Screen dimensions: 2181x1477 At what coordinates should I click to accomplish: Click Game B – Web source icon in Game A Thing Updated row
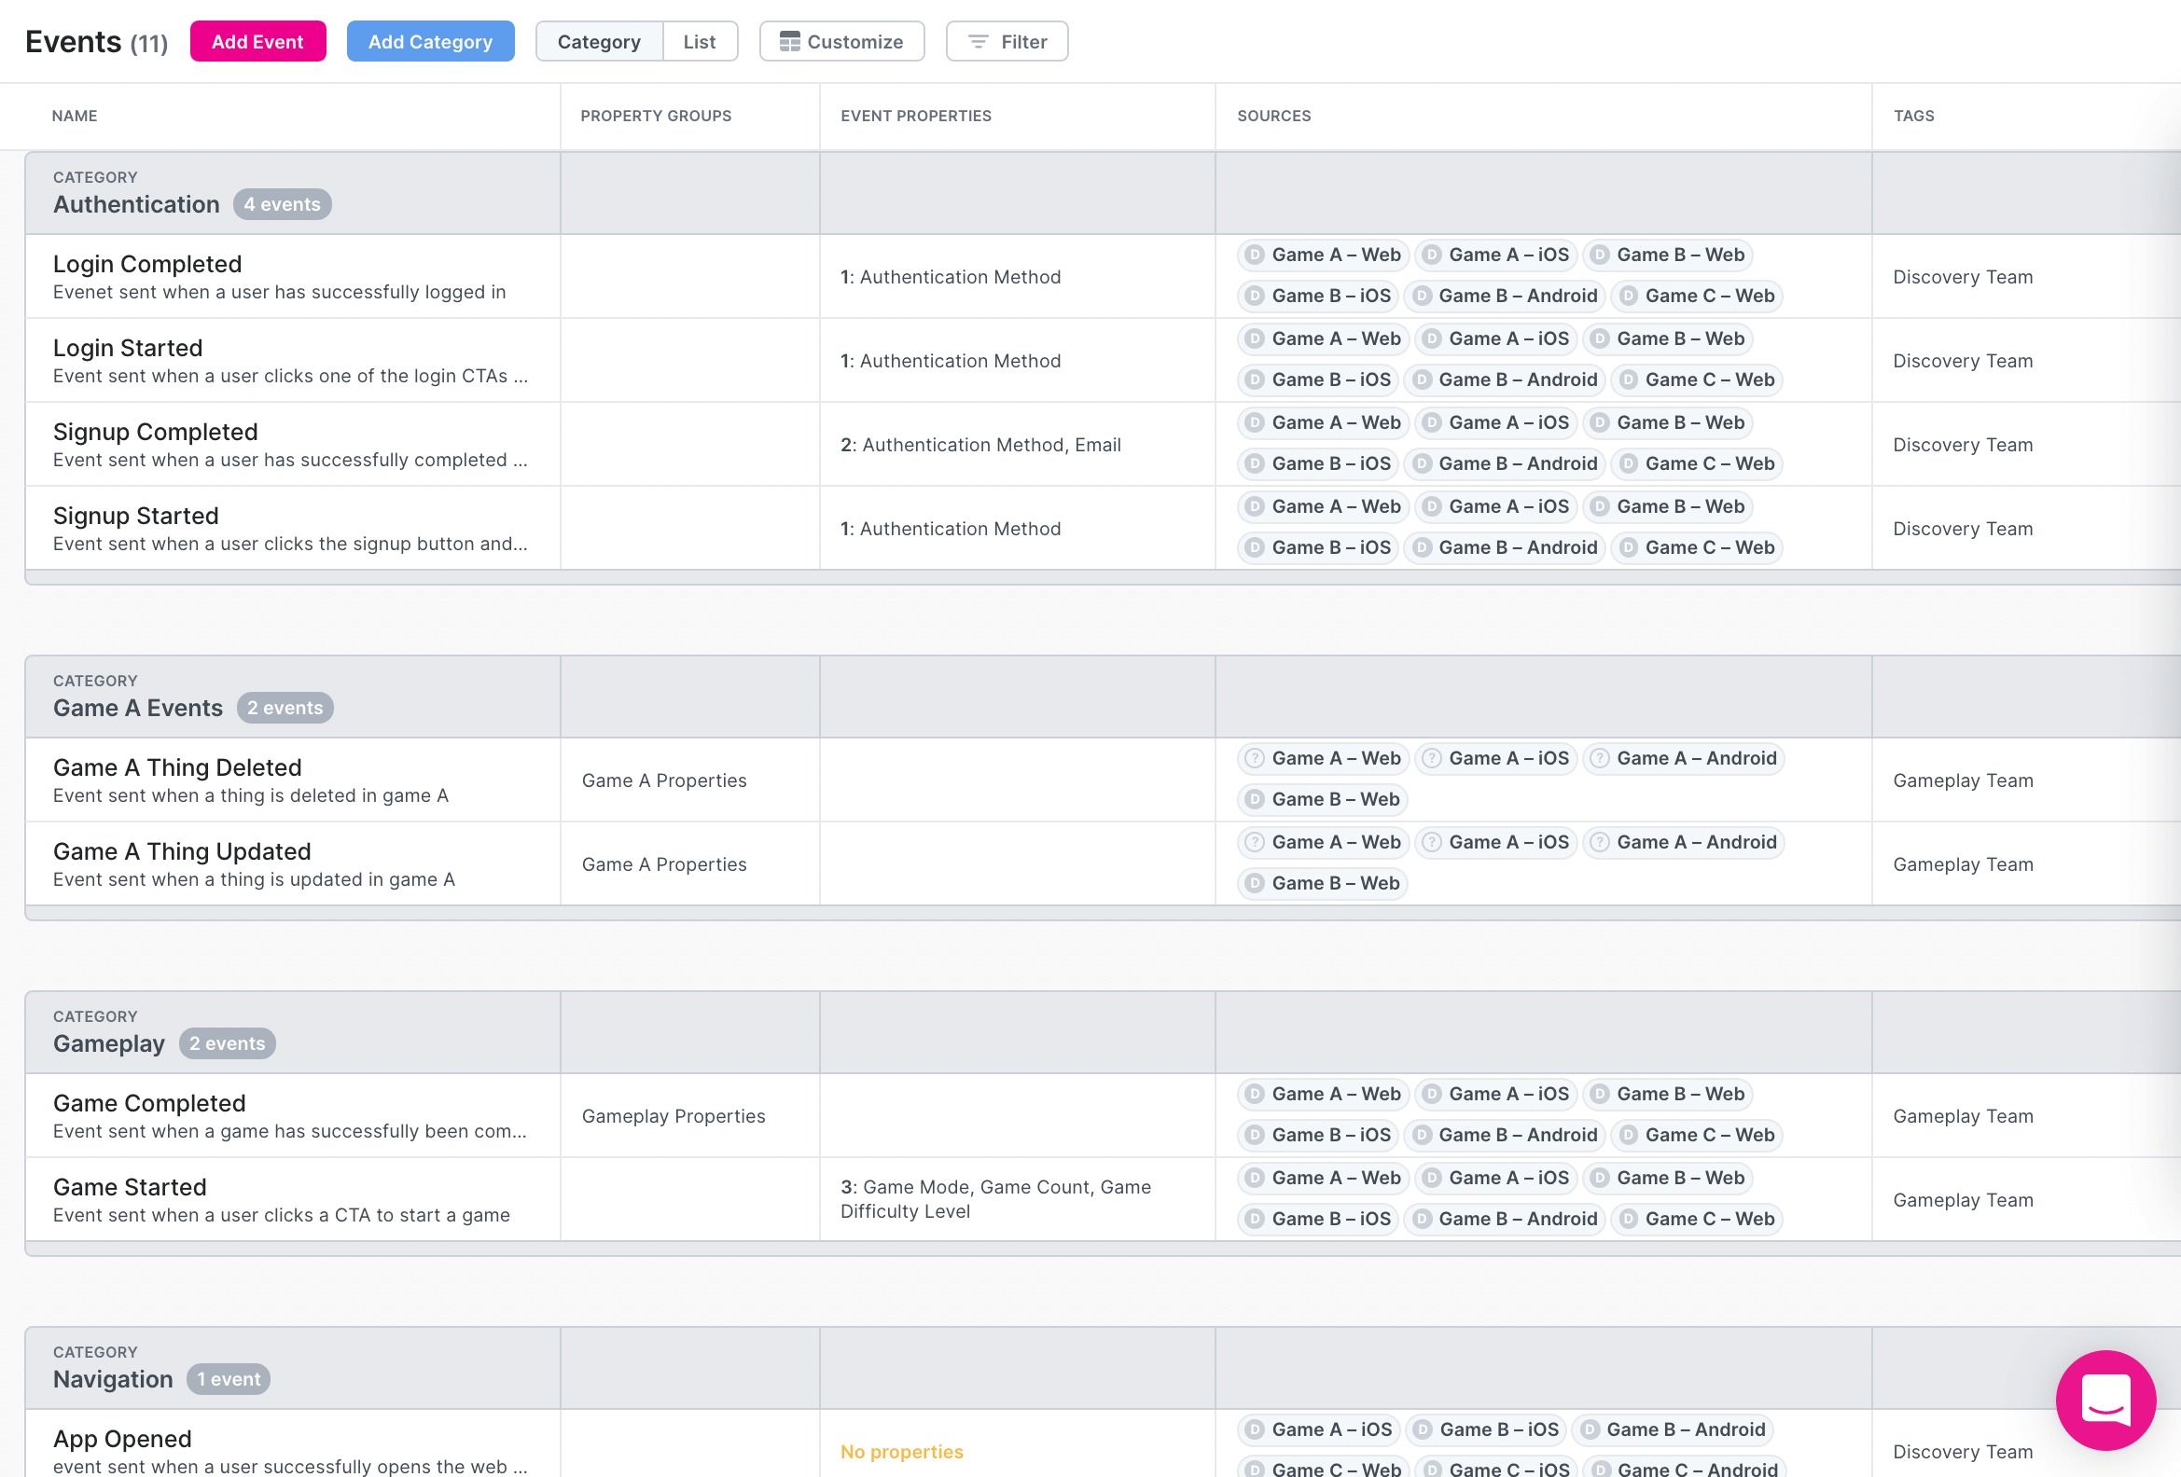1254,883
